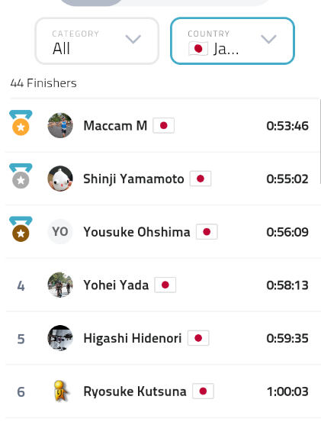Open the Country filter dropdown
Viewport: 321px width, 422px height.
(233, 41)
